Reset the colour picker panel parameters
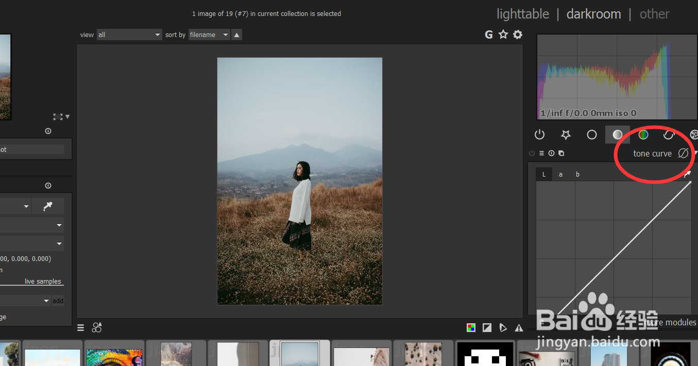 (48, 185)
